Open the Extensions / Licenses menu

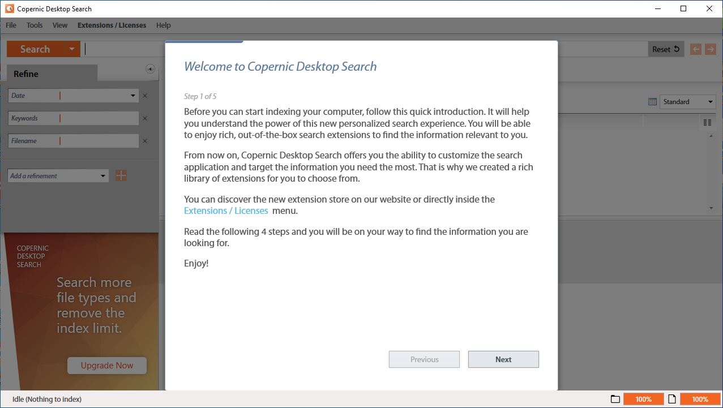112,25
